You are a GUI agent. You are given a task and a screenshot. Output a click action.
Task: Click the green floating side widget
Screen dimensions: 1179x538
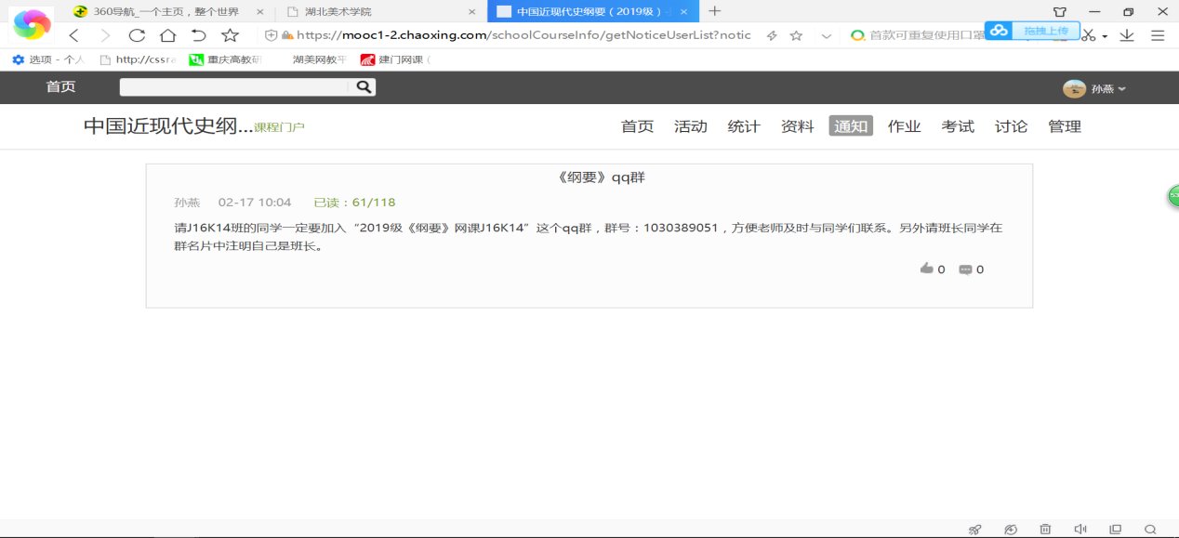click(1173, 196)
